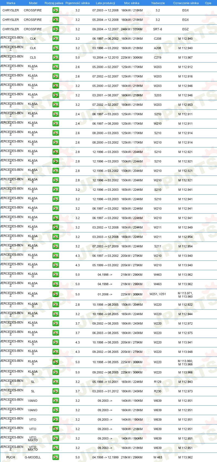Click the fuel icon in the VIANO 160kW row

coord(56,410)
